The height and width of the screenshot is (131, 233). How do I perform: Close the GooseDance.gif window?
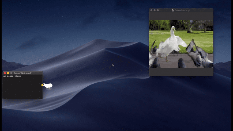click(x=151, y=10)
